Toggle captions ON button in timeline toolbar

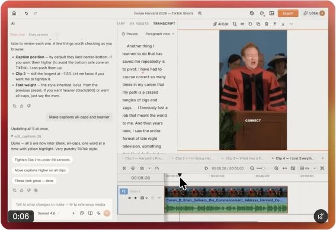pos(305,168)
